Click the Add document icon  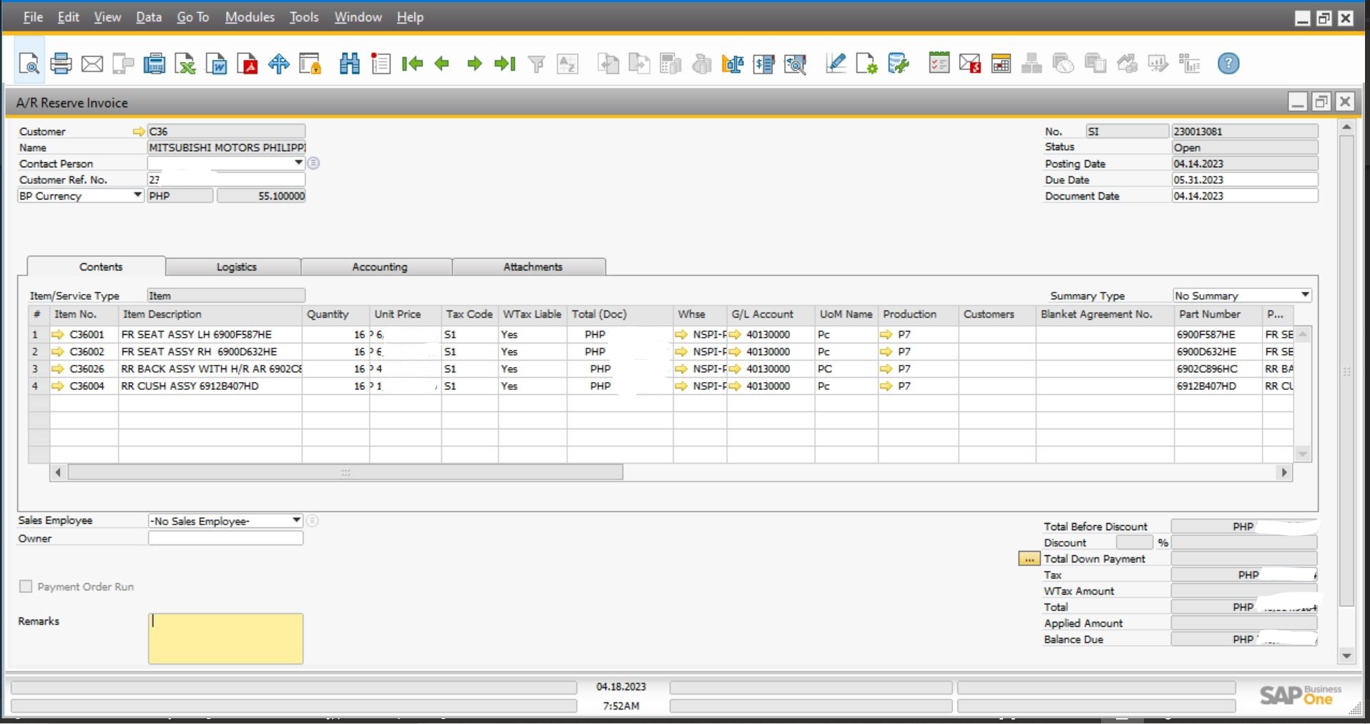pyautogui.click(x=381, y=64)
